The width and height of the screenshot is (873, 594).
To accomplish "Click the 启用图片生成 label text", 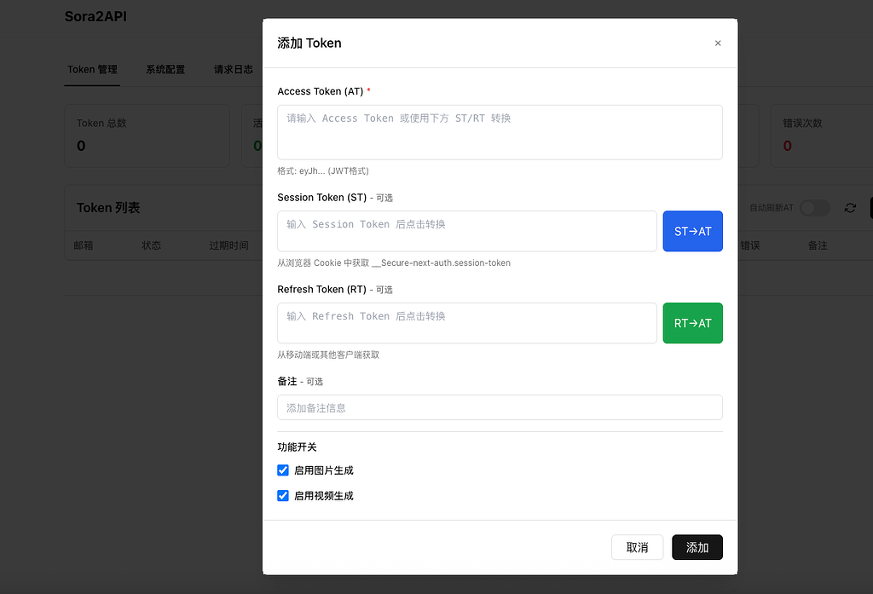I will (x=323, y=470).
